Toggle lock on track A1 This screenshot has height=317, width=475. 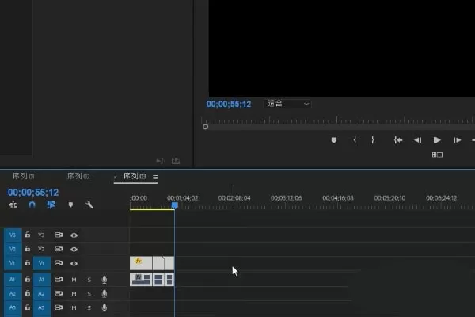(x=28, y=279)
